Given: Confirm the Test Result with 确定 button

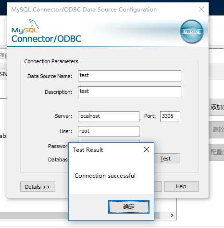Looking at the screenshot, I should pyautogui.click(x=129, y=207).
